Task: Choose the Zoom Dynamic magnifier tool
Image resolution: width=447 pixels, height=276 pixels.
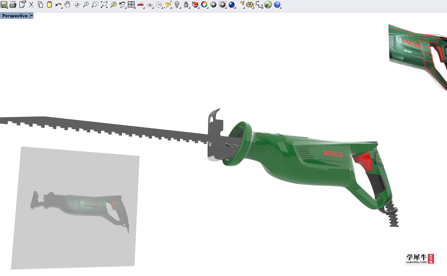Action: [86, 5]
